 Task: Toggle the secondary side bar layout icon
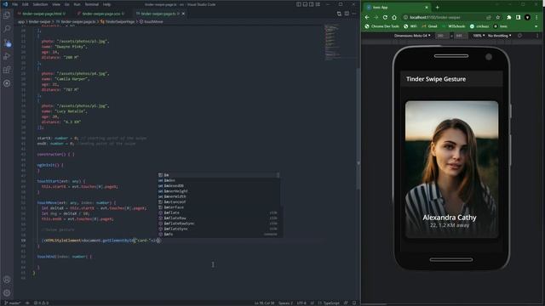coord(312,4)
